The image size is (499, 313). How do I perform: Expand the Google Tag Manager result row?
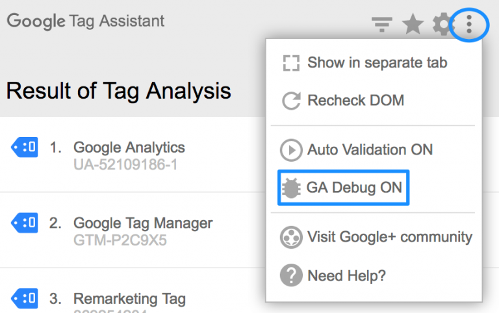(142, 223)
